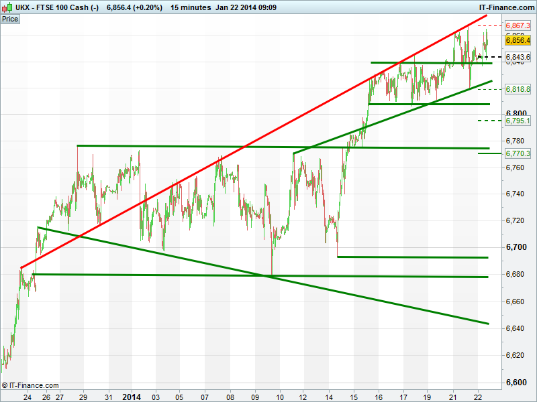Open the Price panel label
537x402 pixels.
coord(10,19)
